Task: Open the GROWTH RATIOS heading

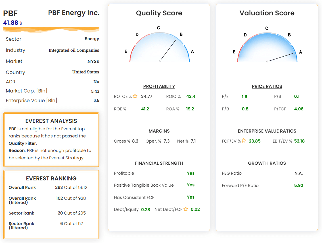Action: coord(267,163)
